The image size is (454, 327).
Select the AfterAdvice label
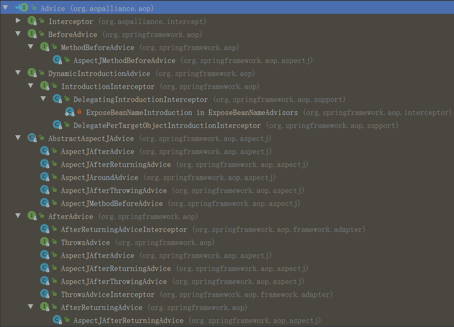[x=71, y=216]
